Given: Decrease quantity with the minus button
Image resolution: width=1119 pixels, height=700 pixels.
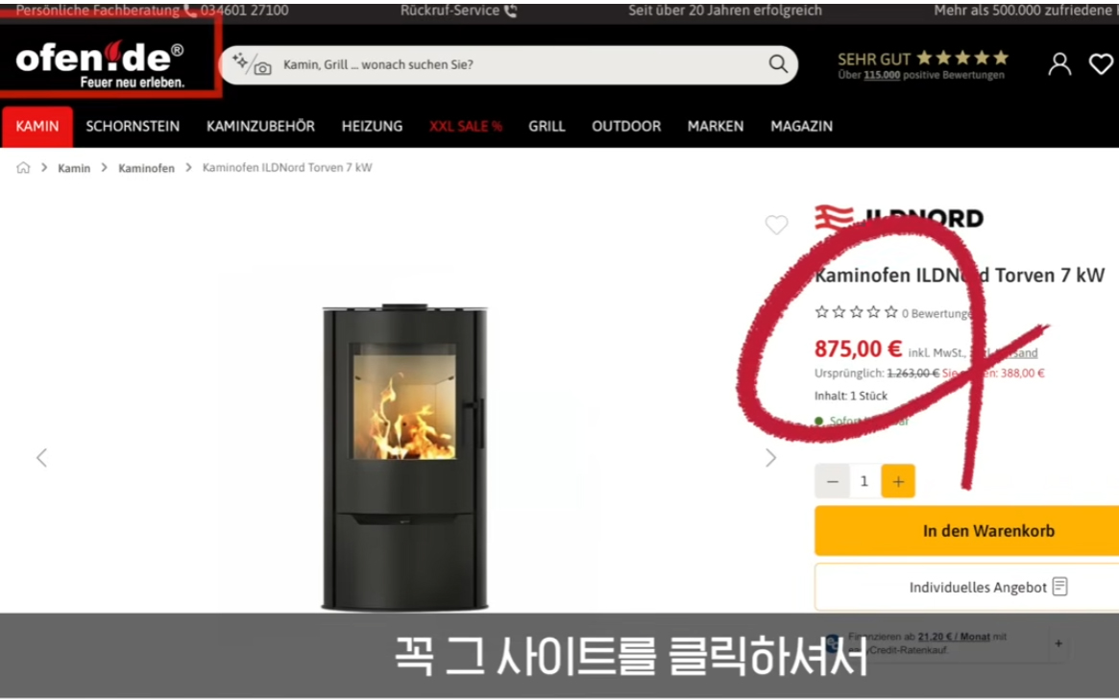Looking at the screenshot, I should click(x=832, y=481).
